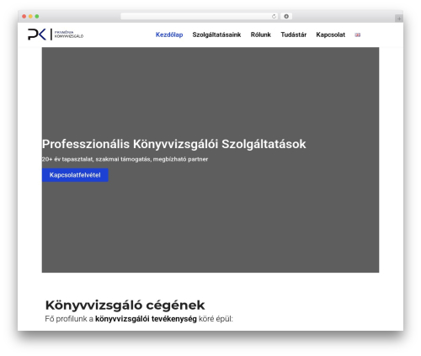
Task: Maximize the window with the green button
Action: tap(37, 16)
